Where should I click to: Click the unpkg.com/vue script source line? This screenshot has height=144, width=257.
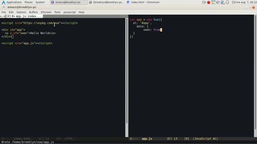click(39, 23)
